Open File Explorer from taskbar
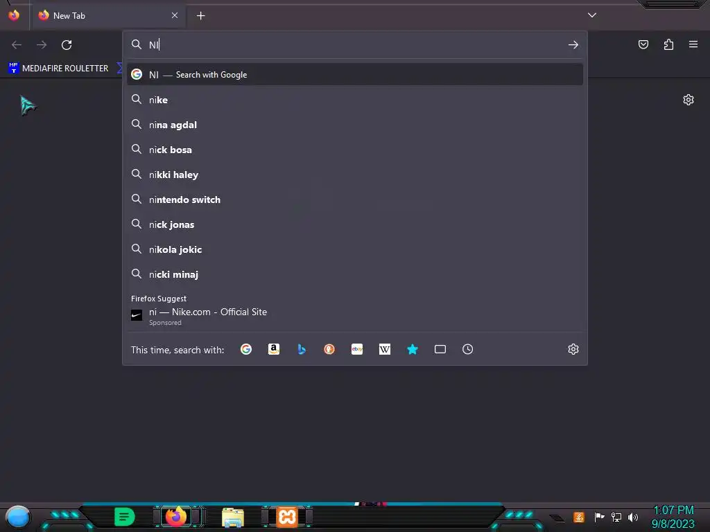 point(233,517)
